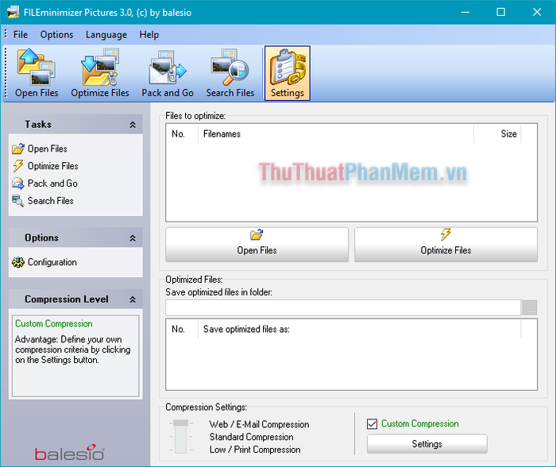Viewport: 556px width, 467px height.
Task: Click the Low / Print Compression label
Action: coord(255,450)
